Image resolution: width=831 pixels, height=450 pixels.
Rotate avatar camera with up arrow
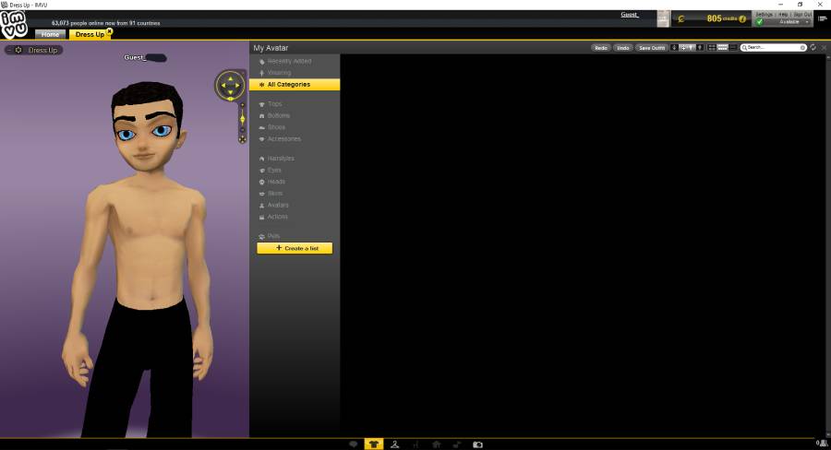(231, 79)
